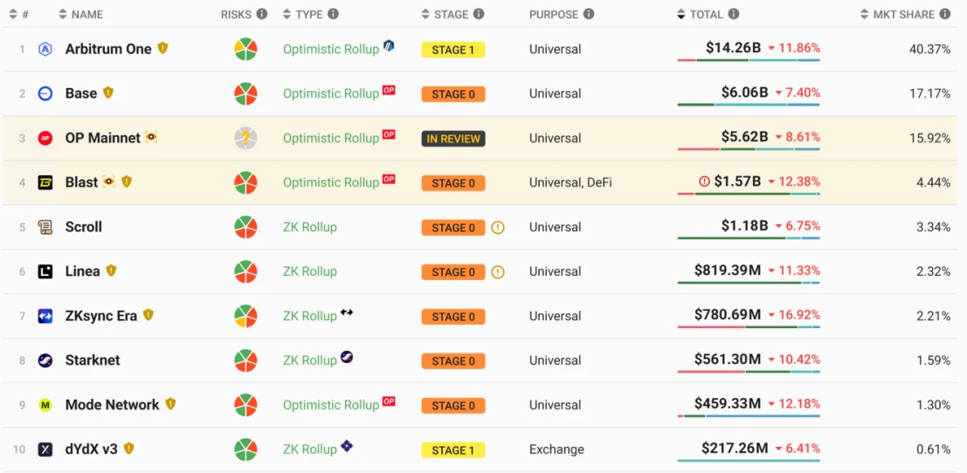Click the shield badge next to Blast
967x473 pixels.
127,182
